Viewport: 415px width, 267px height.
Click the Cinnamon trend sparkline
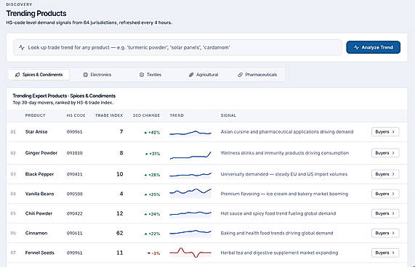click(190, 233)
